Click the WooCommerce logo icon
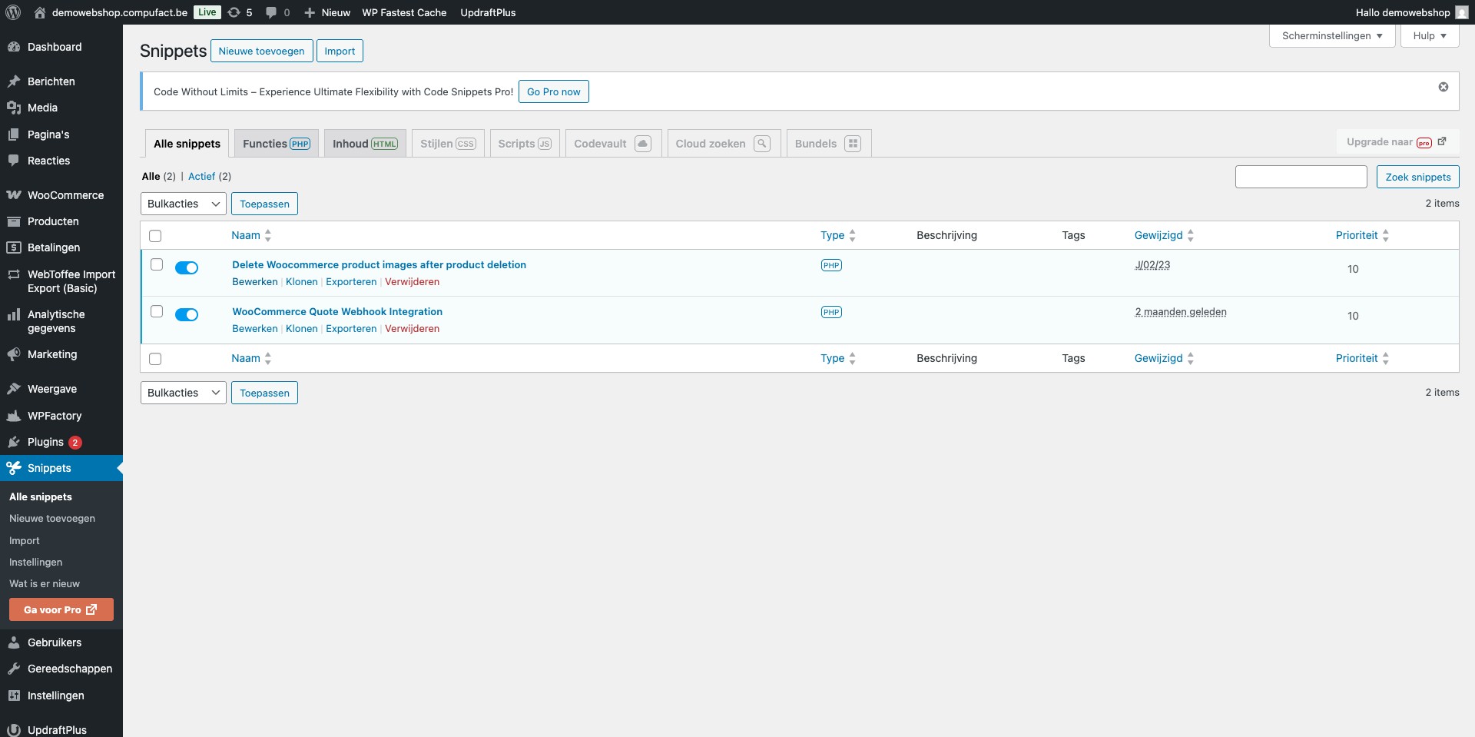This screenshot has height=737, width=1475. pyautogui.click(x=14, y=195)
